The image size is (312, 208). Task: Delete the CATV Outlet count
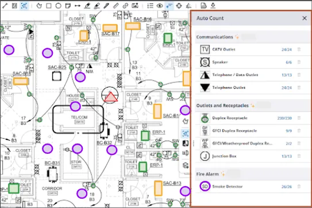(299, 50)
